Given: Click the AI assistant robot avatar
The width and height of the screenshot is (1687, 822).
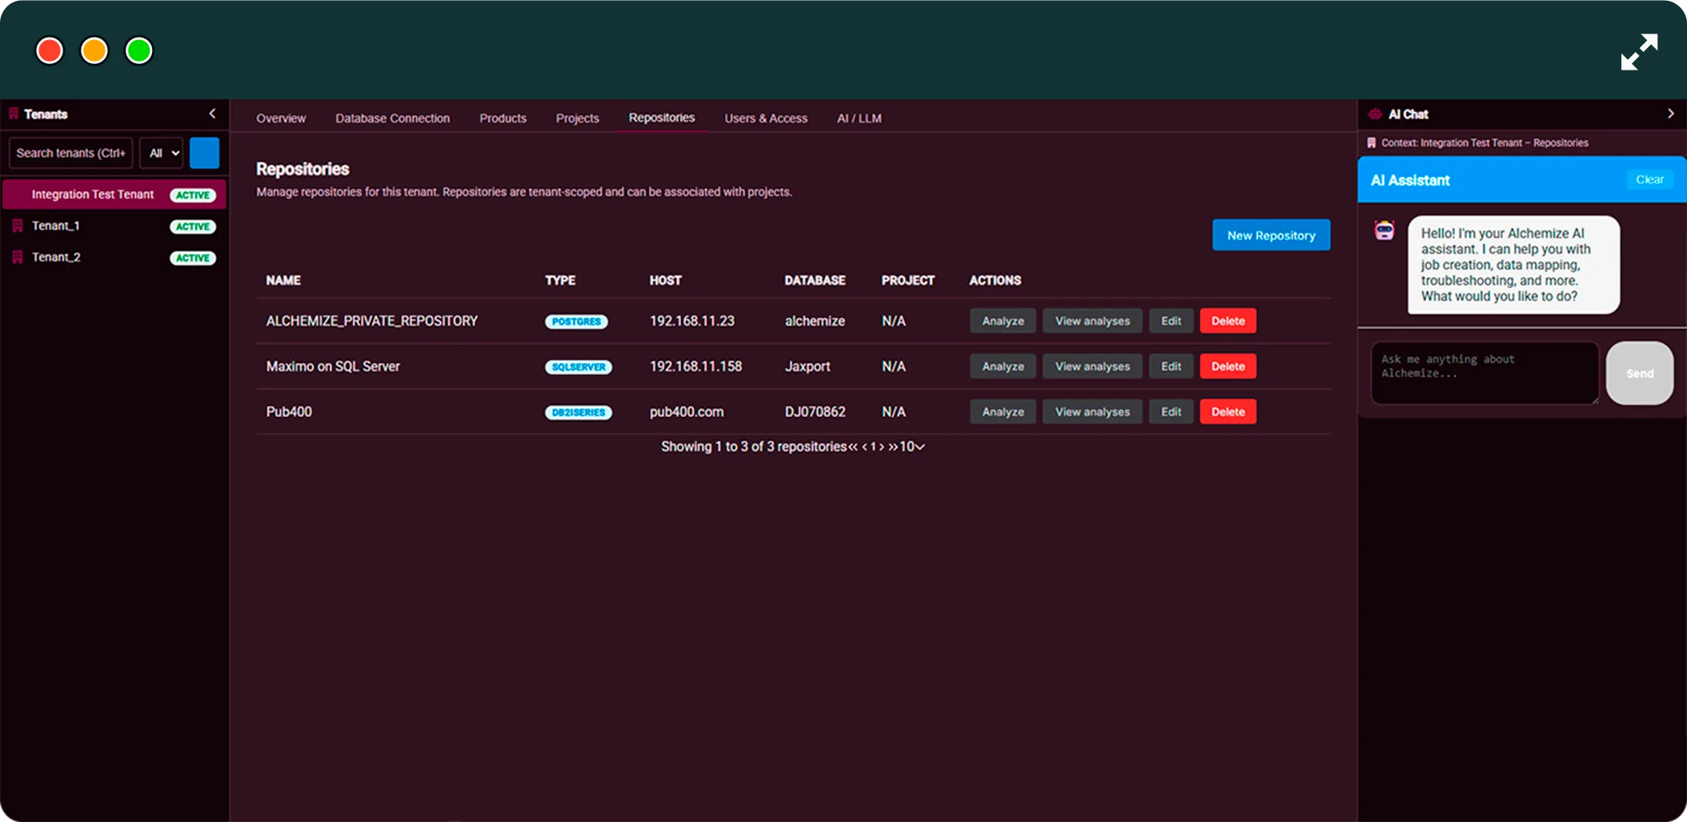Looking at the screenshot, I should pos(1384,231).
